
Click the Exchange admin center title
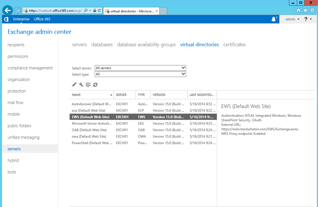(x=39, y=32)
